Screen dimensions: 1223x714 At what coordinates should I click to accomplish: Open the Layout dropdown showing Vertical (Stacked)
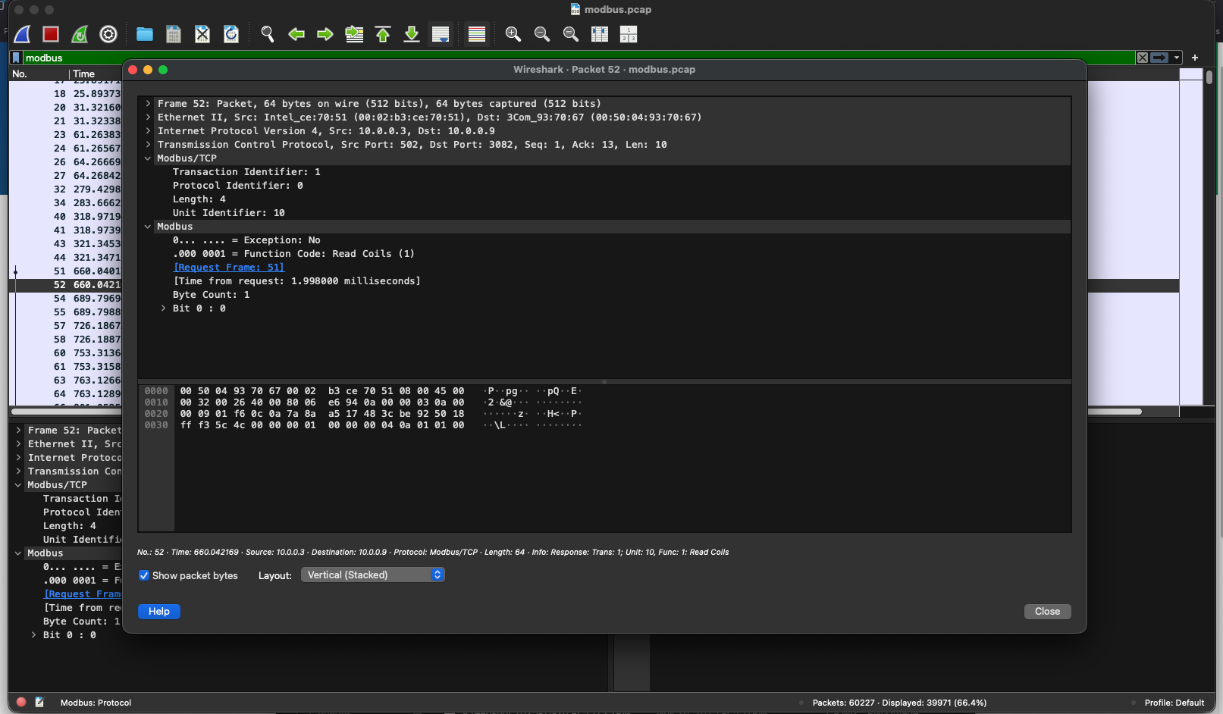pos(373,575)
